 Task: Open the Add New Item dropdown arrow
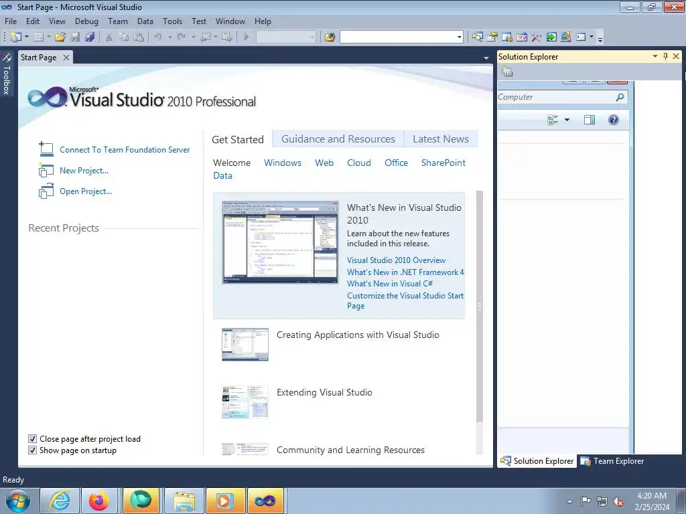48,37
